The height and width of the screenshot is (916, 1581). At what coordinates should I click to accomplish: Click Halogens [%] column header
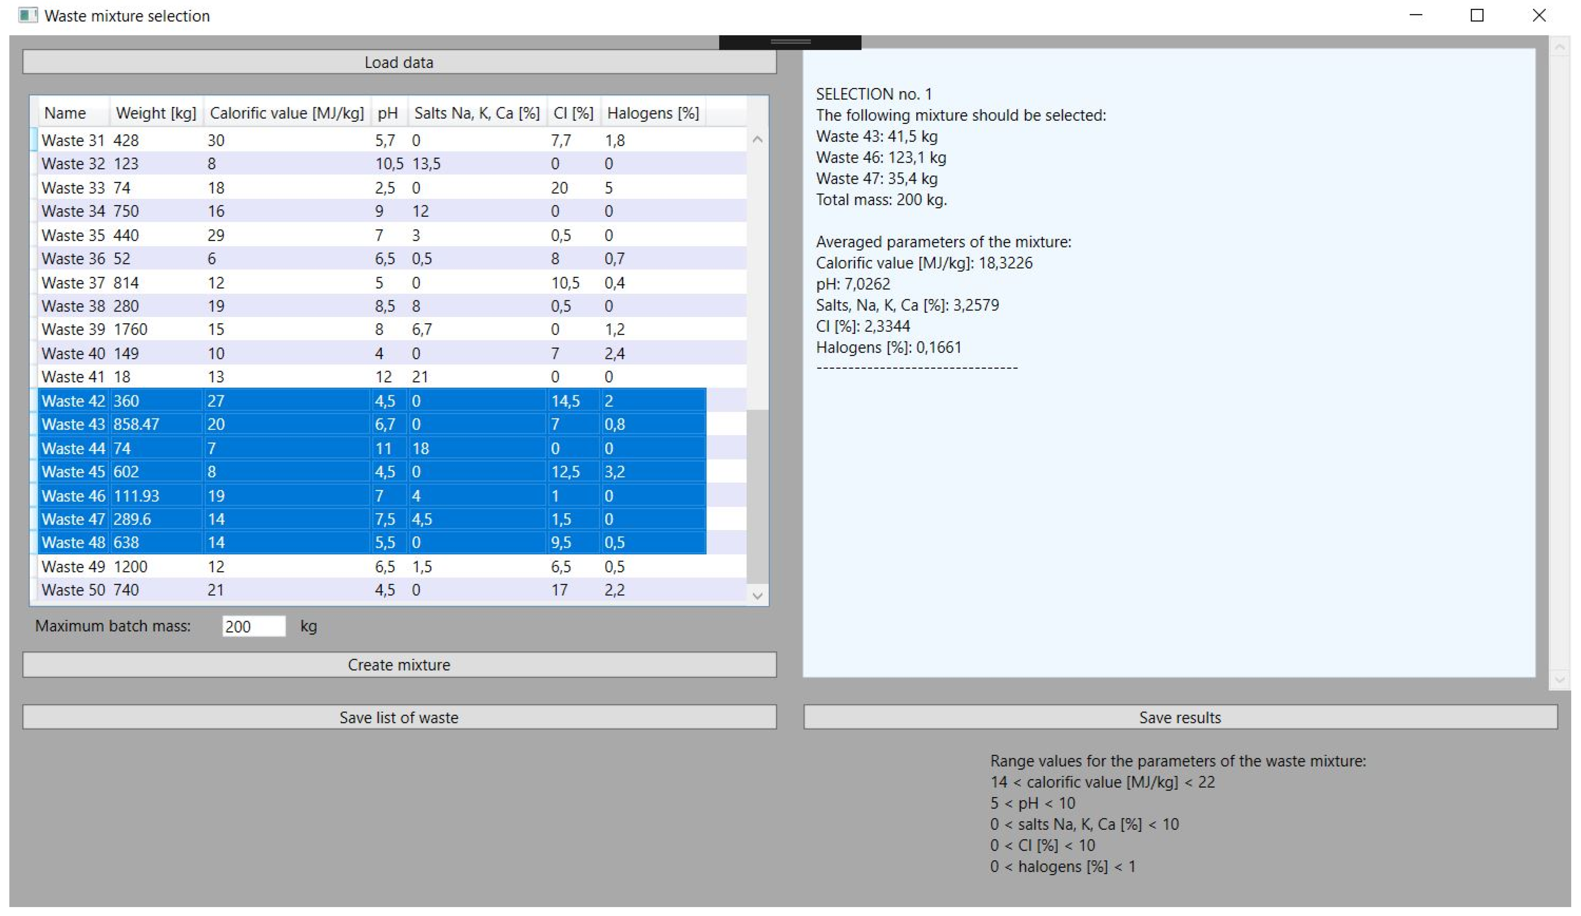pyautogui.click(x=652, y=113)
